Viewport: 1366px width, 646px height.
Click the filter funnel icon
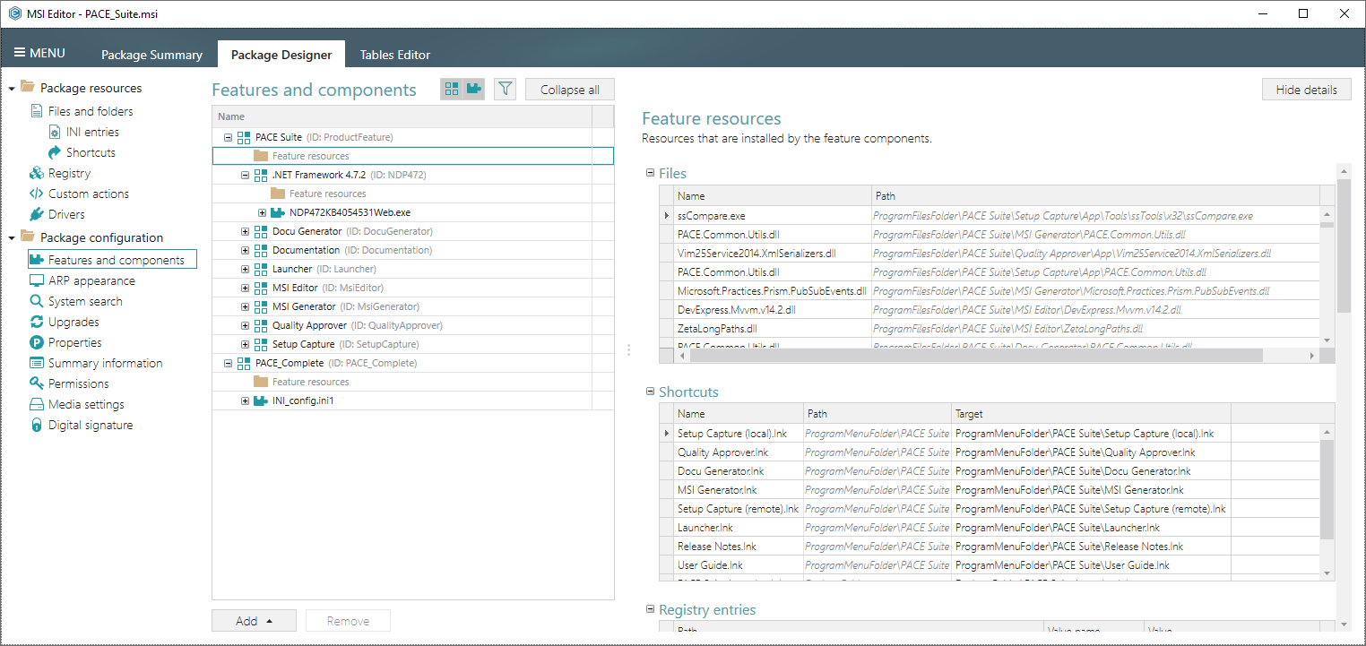coord(506,89)
